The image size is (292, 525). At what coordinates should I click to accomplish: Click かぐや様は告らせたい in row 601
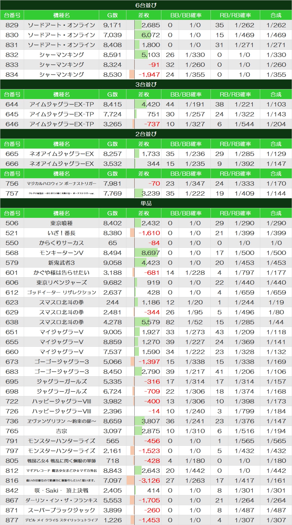click(x=61, y=273)
